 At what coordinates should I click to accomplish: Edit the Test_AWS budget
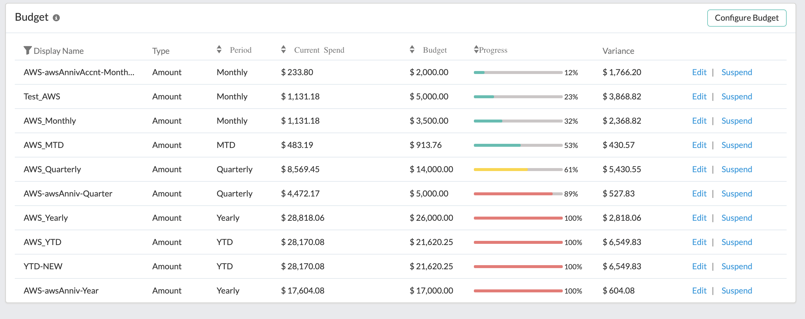699,97
